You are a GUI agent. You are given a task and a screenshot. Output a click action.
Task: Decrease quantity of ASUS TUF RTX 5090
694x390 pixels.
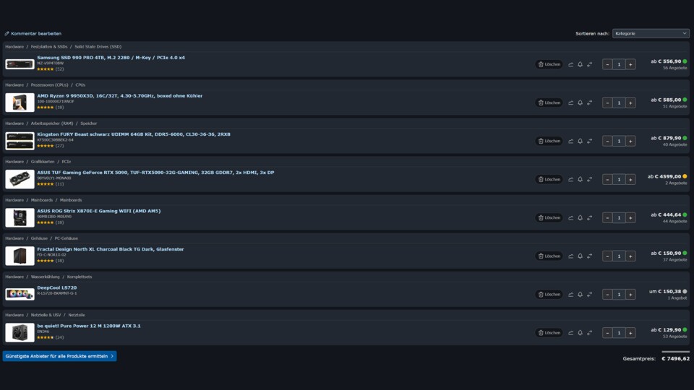click(x=607, y=180)
